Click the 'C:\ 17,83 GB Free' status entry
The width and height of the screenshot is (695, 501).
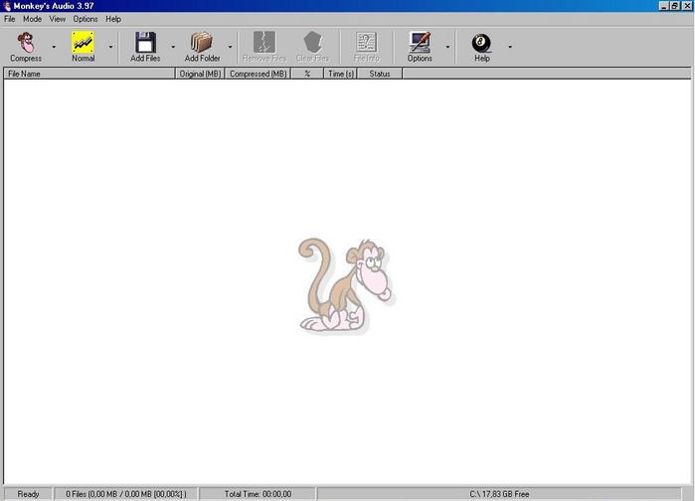499,494
